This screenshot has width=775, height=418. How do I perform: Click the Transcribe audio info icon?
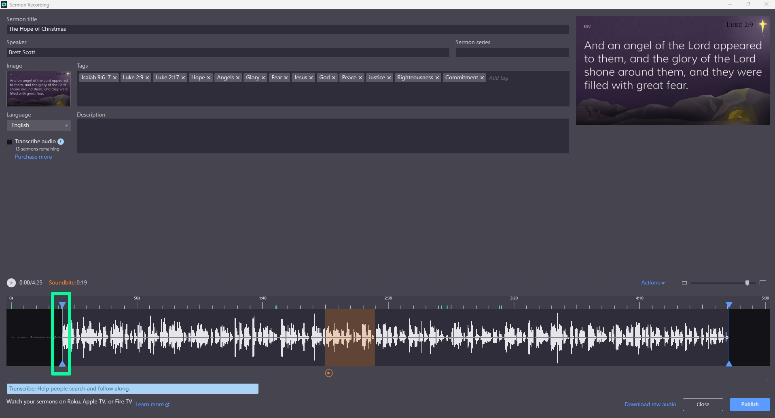pyautogui.click(x=61, y=142)
